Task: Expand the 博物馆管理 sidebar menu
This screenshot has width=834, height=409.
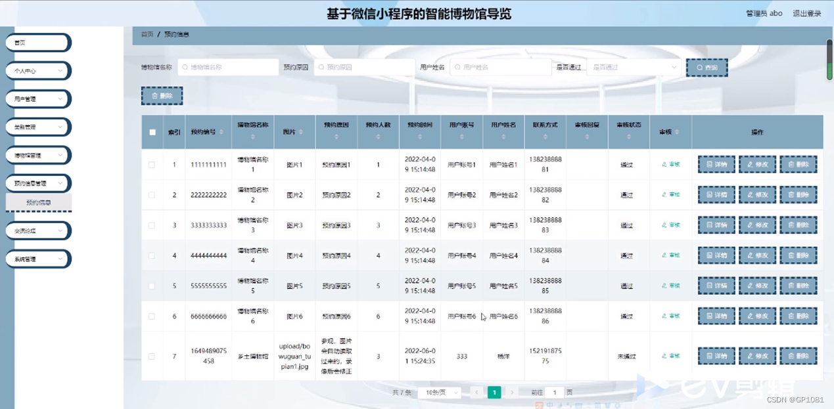Action: [x=38, y=156]
